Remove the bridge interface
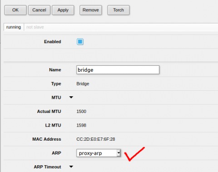Screen dimensions: 218x172 90,10
